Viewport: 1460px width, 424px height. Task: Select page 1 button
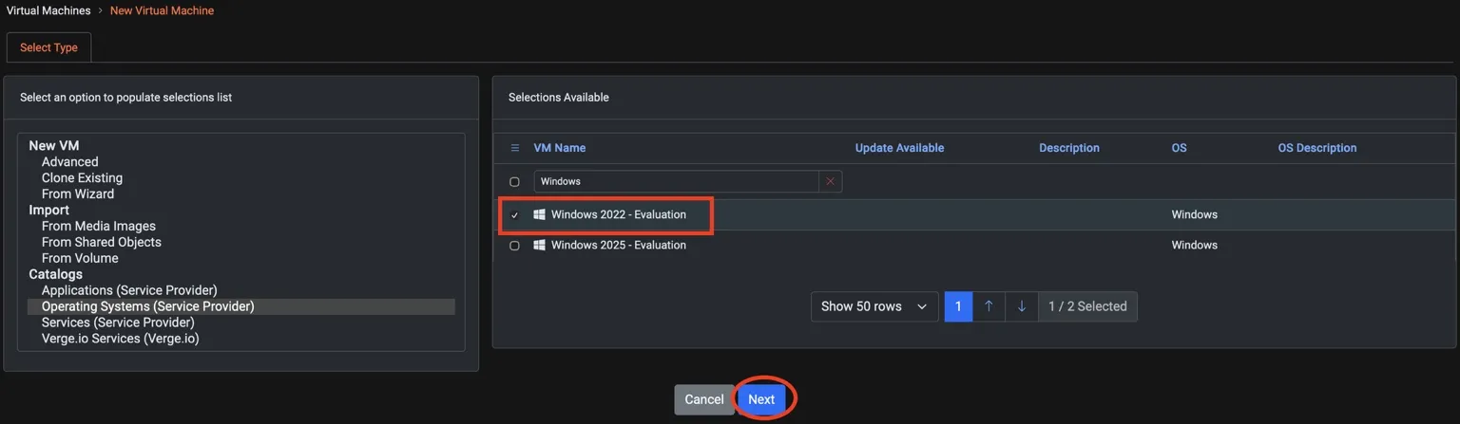click(x=958, y=306)
